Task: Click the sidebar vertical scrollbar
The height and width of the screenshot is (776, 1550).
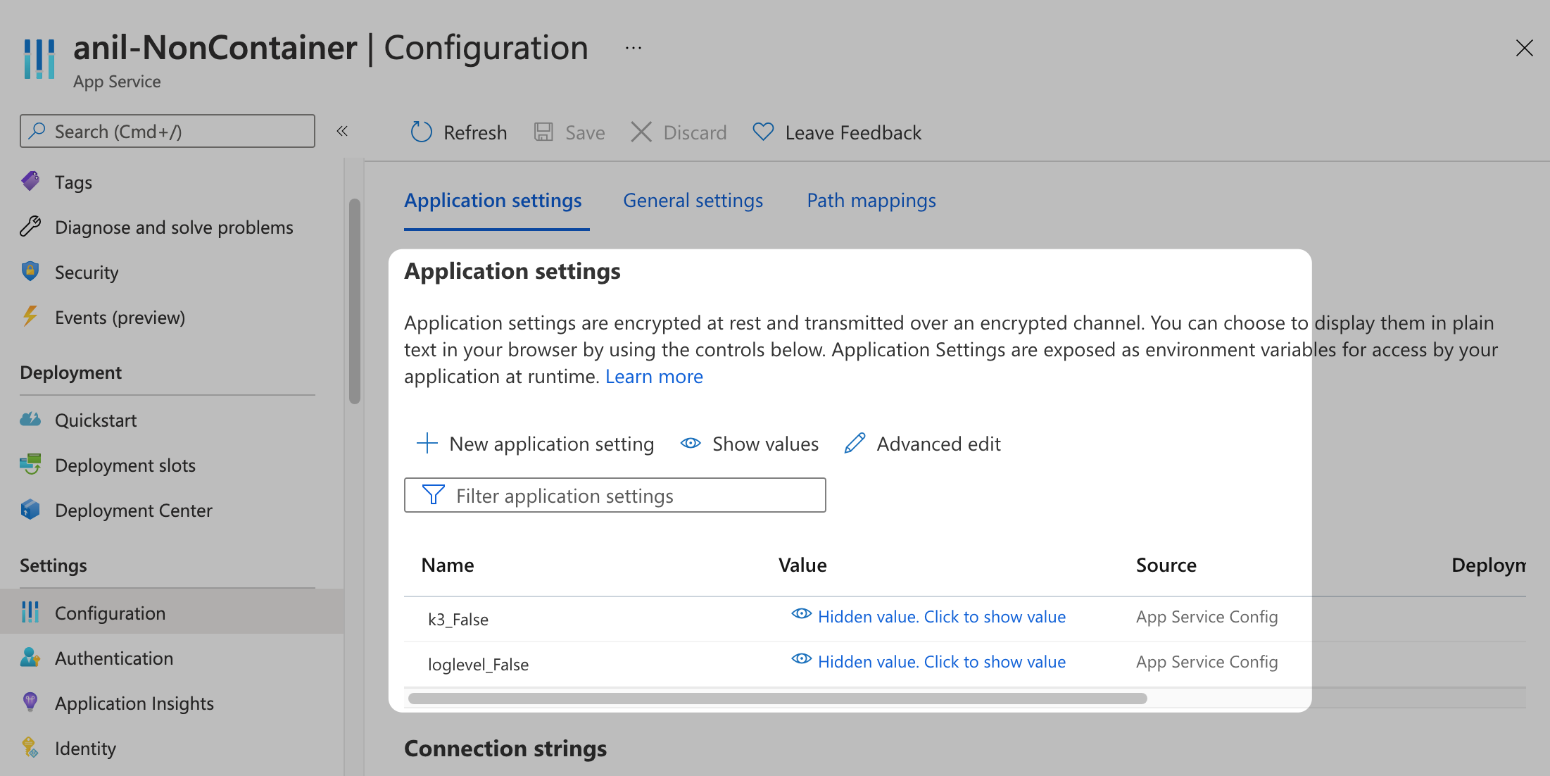Action: click(x=355, y=301)
